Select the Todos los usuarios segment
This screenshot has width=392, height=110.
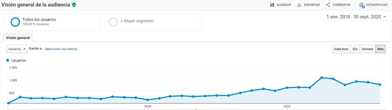pyautogui.click(x=52, y=22)
